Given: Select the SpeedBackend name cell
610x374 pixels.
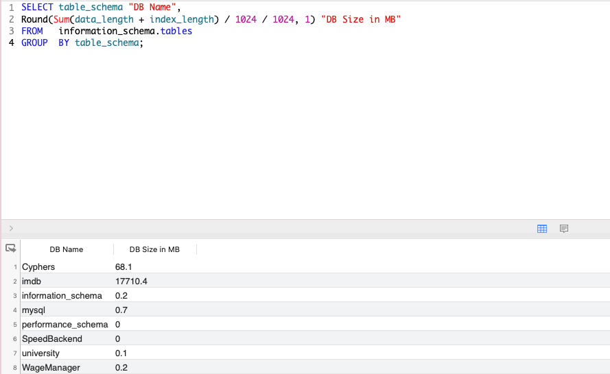Looking at the screenshot, I should coord(51,338).
